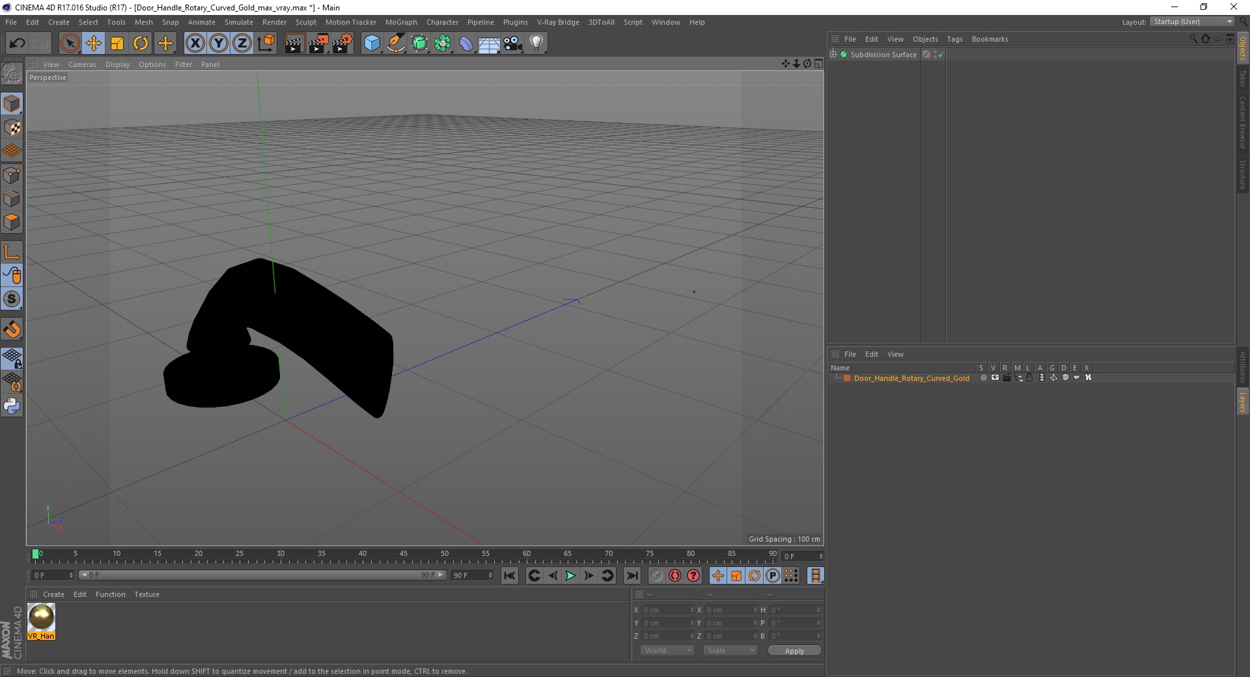The image size is (1250, 677).
Task: Make object editable
Action: [12, 74]
